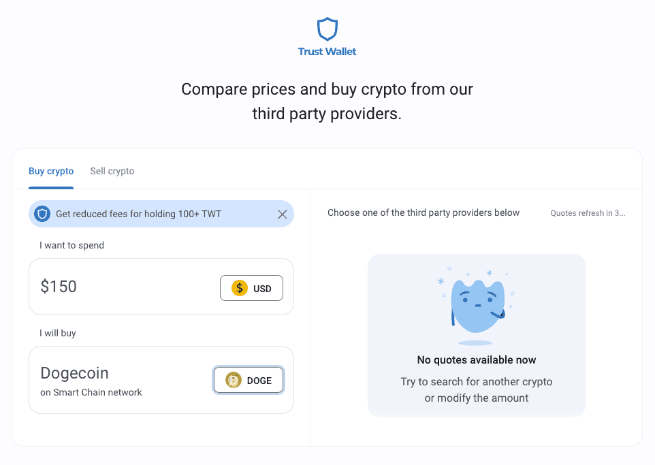This screenshot has width=655, height=465.
Task: Click the 'No quotes available now' message
Action: click(476, 359)
